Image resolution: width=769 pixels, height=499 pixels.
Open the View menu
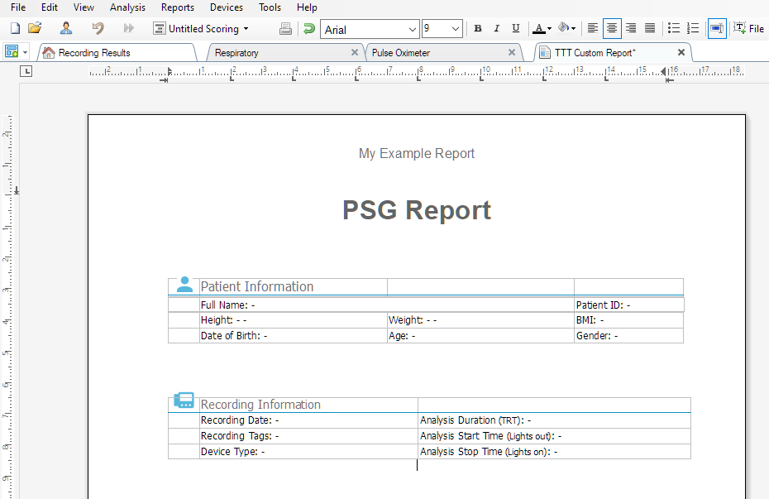tap(84, 7)
